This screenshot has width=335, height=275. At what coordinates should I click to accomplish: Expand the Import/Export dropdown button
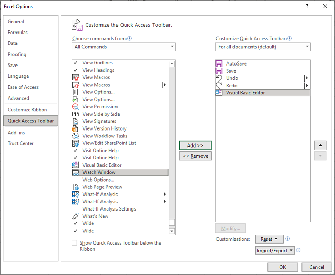(x=275, y=251)
